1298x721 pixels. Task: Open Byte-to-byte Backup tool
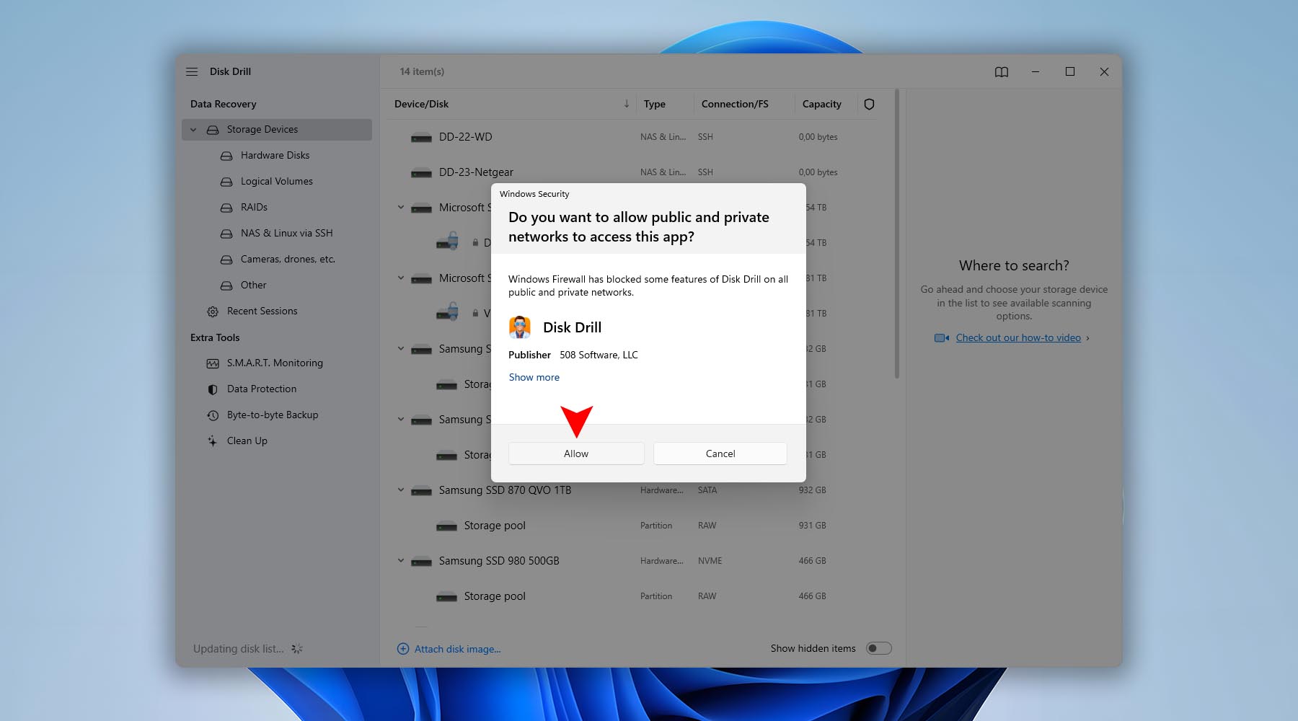pyautogui.click(x=273, y=415)
